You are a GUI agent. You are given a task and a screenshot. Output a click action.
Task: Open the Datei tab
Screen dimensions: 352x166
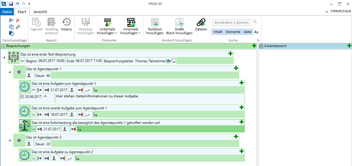tap(7, 12)
